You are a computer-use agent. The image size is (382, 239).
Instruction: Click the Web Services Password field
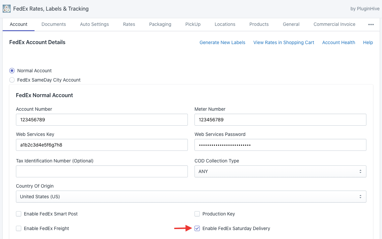click(x=280, y=145)
